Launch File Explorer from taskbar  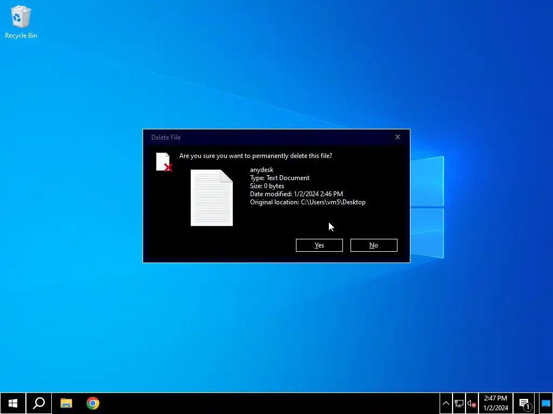coord(66,403)
